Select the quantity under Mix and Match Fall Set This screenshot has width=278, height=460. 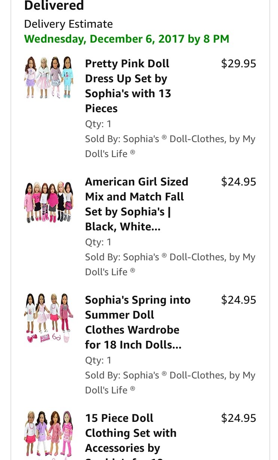98,242
